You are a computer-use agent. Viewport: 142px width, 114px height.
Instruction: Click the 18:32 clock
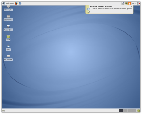[134, 3]
